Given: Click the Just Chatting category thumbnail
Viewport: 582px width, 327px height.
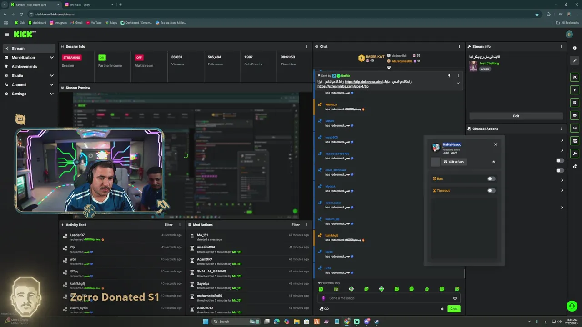Looking at the screenshot, I should click(473, 66).
